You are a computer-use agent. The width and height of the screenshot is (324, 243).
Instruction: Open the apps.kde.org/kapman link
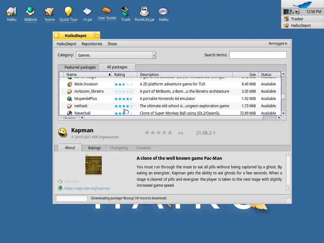87,188
